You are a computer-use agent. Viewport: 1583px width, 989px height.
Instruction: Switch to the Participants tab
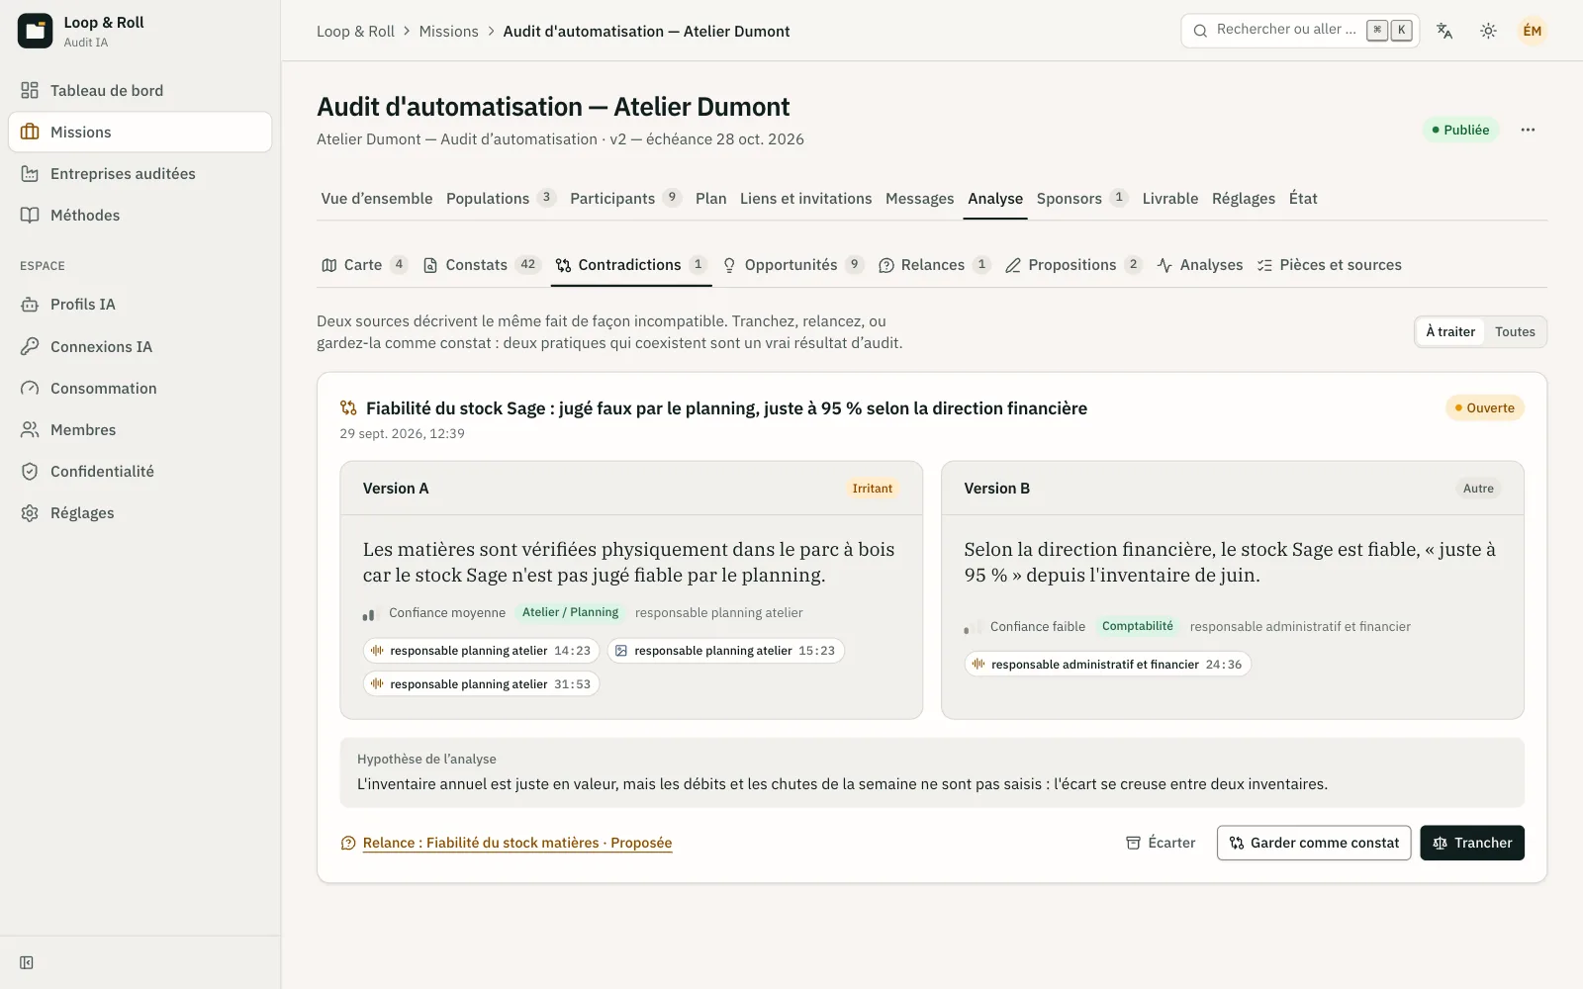[x=625, y=199]
